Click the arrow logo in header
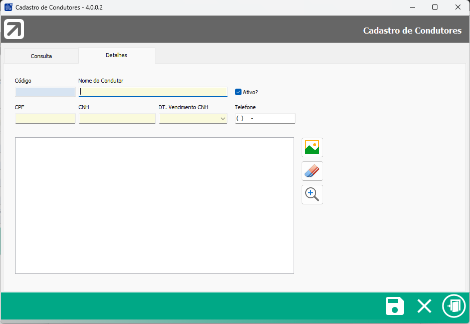470x324 pixels. point(14,30)
